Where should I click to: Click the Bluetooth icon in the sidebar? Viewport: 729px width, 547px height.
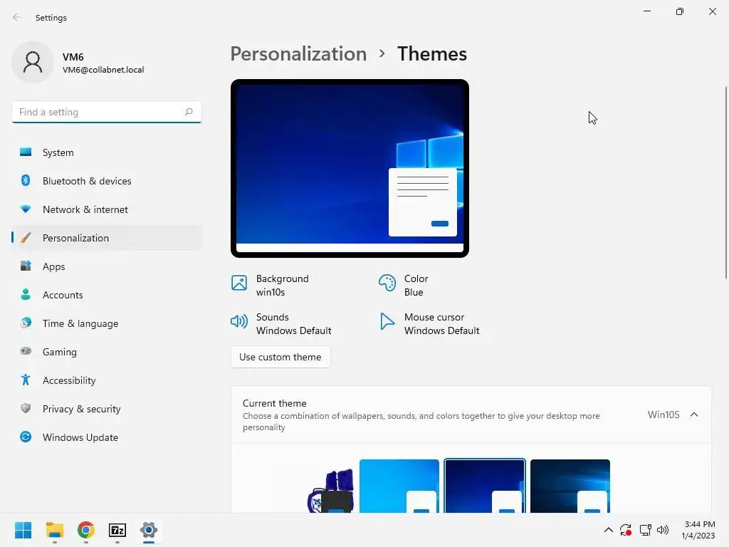(26, 180)
